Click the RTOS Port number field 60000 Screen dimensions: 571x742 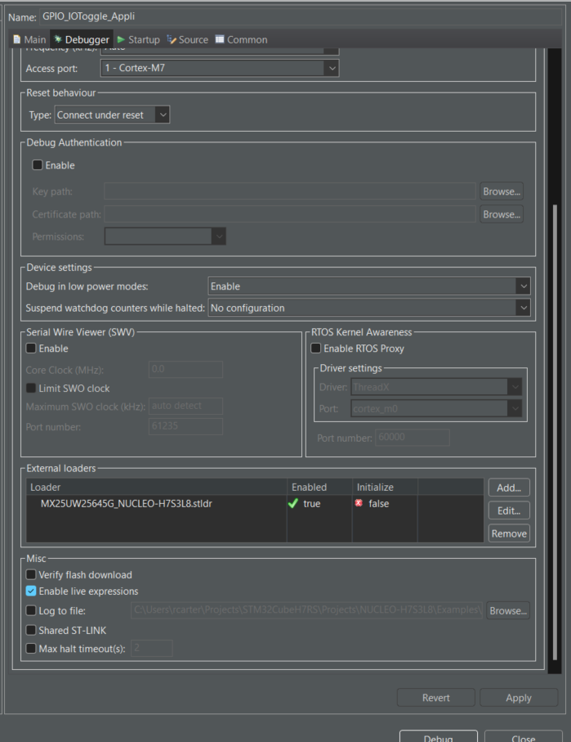[x=413, y=437]
